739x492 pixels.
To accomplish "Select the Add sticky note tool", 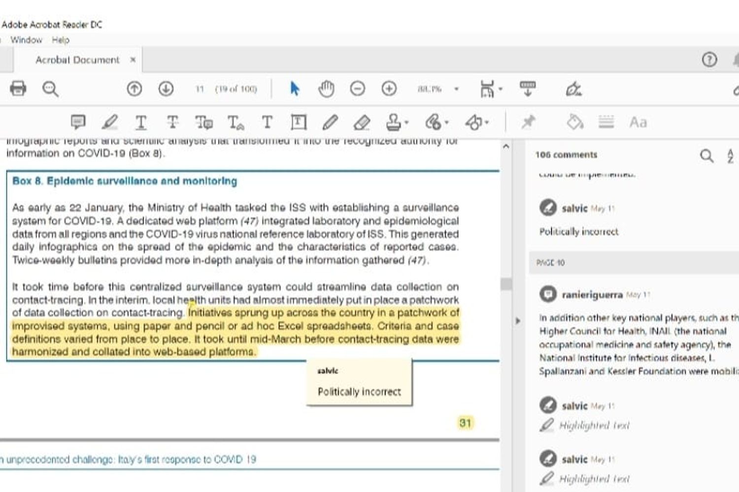I will [78, 122].
